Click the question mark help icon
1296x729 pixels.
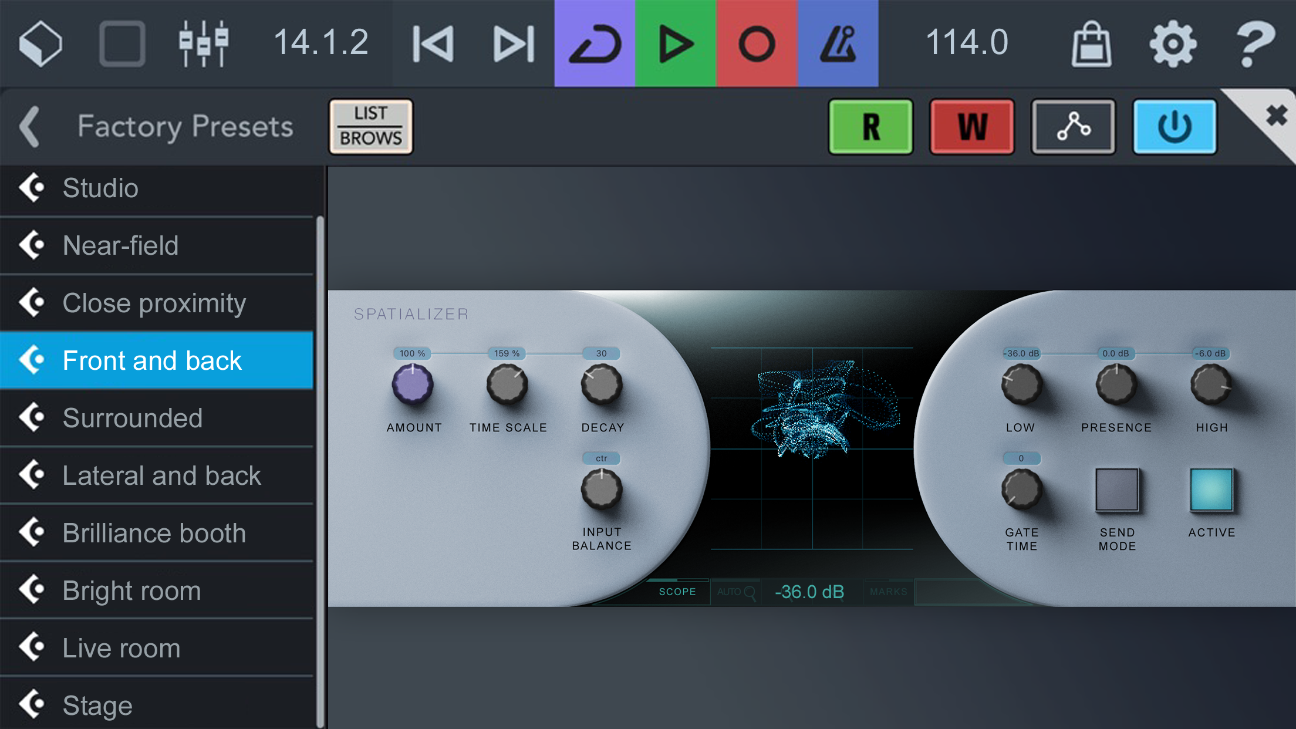coord(1254,43)
